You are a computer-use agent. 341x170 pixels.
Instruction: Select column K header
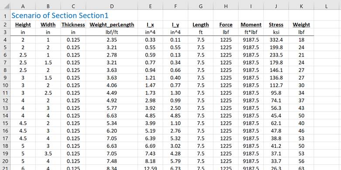click(301, 6)
